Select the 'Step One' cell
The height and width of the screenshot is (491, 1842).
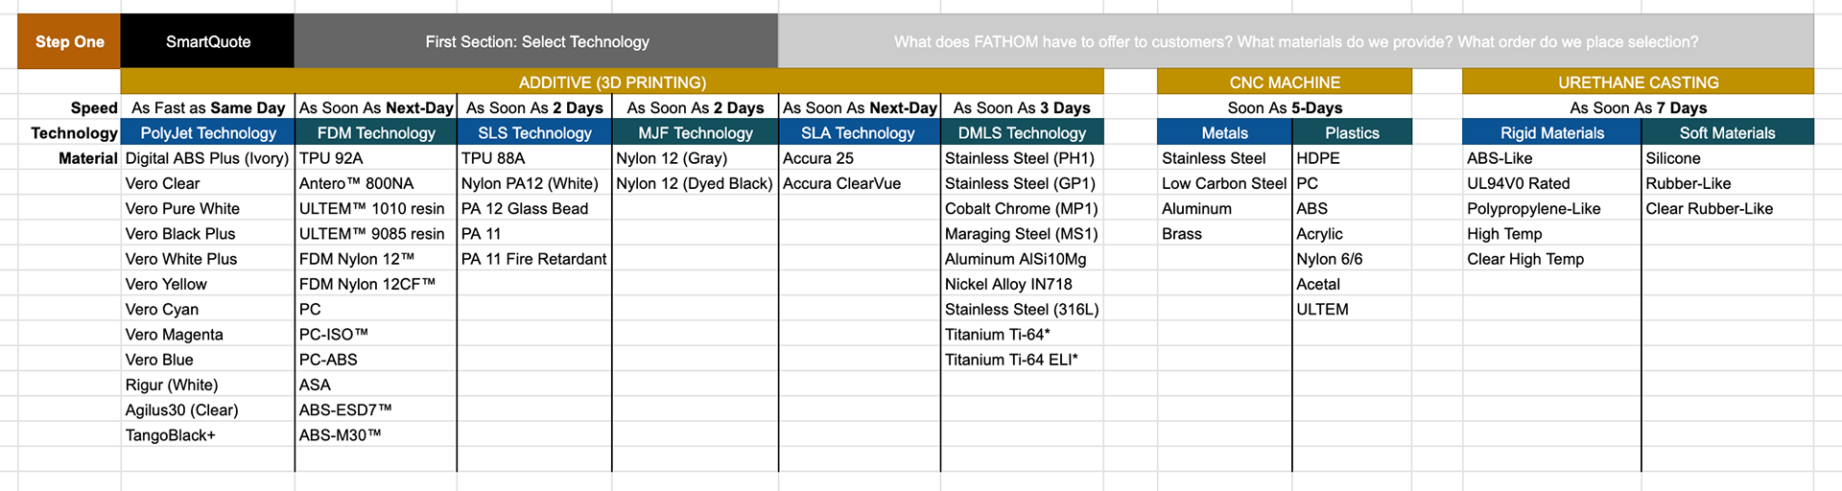click(69, 41)
